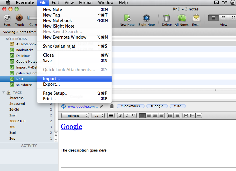Open the black text color swatch
Viewport: 236px width, 171px height.
point(111,116)
